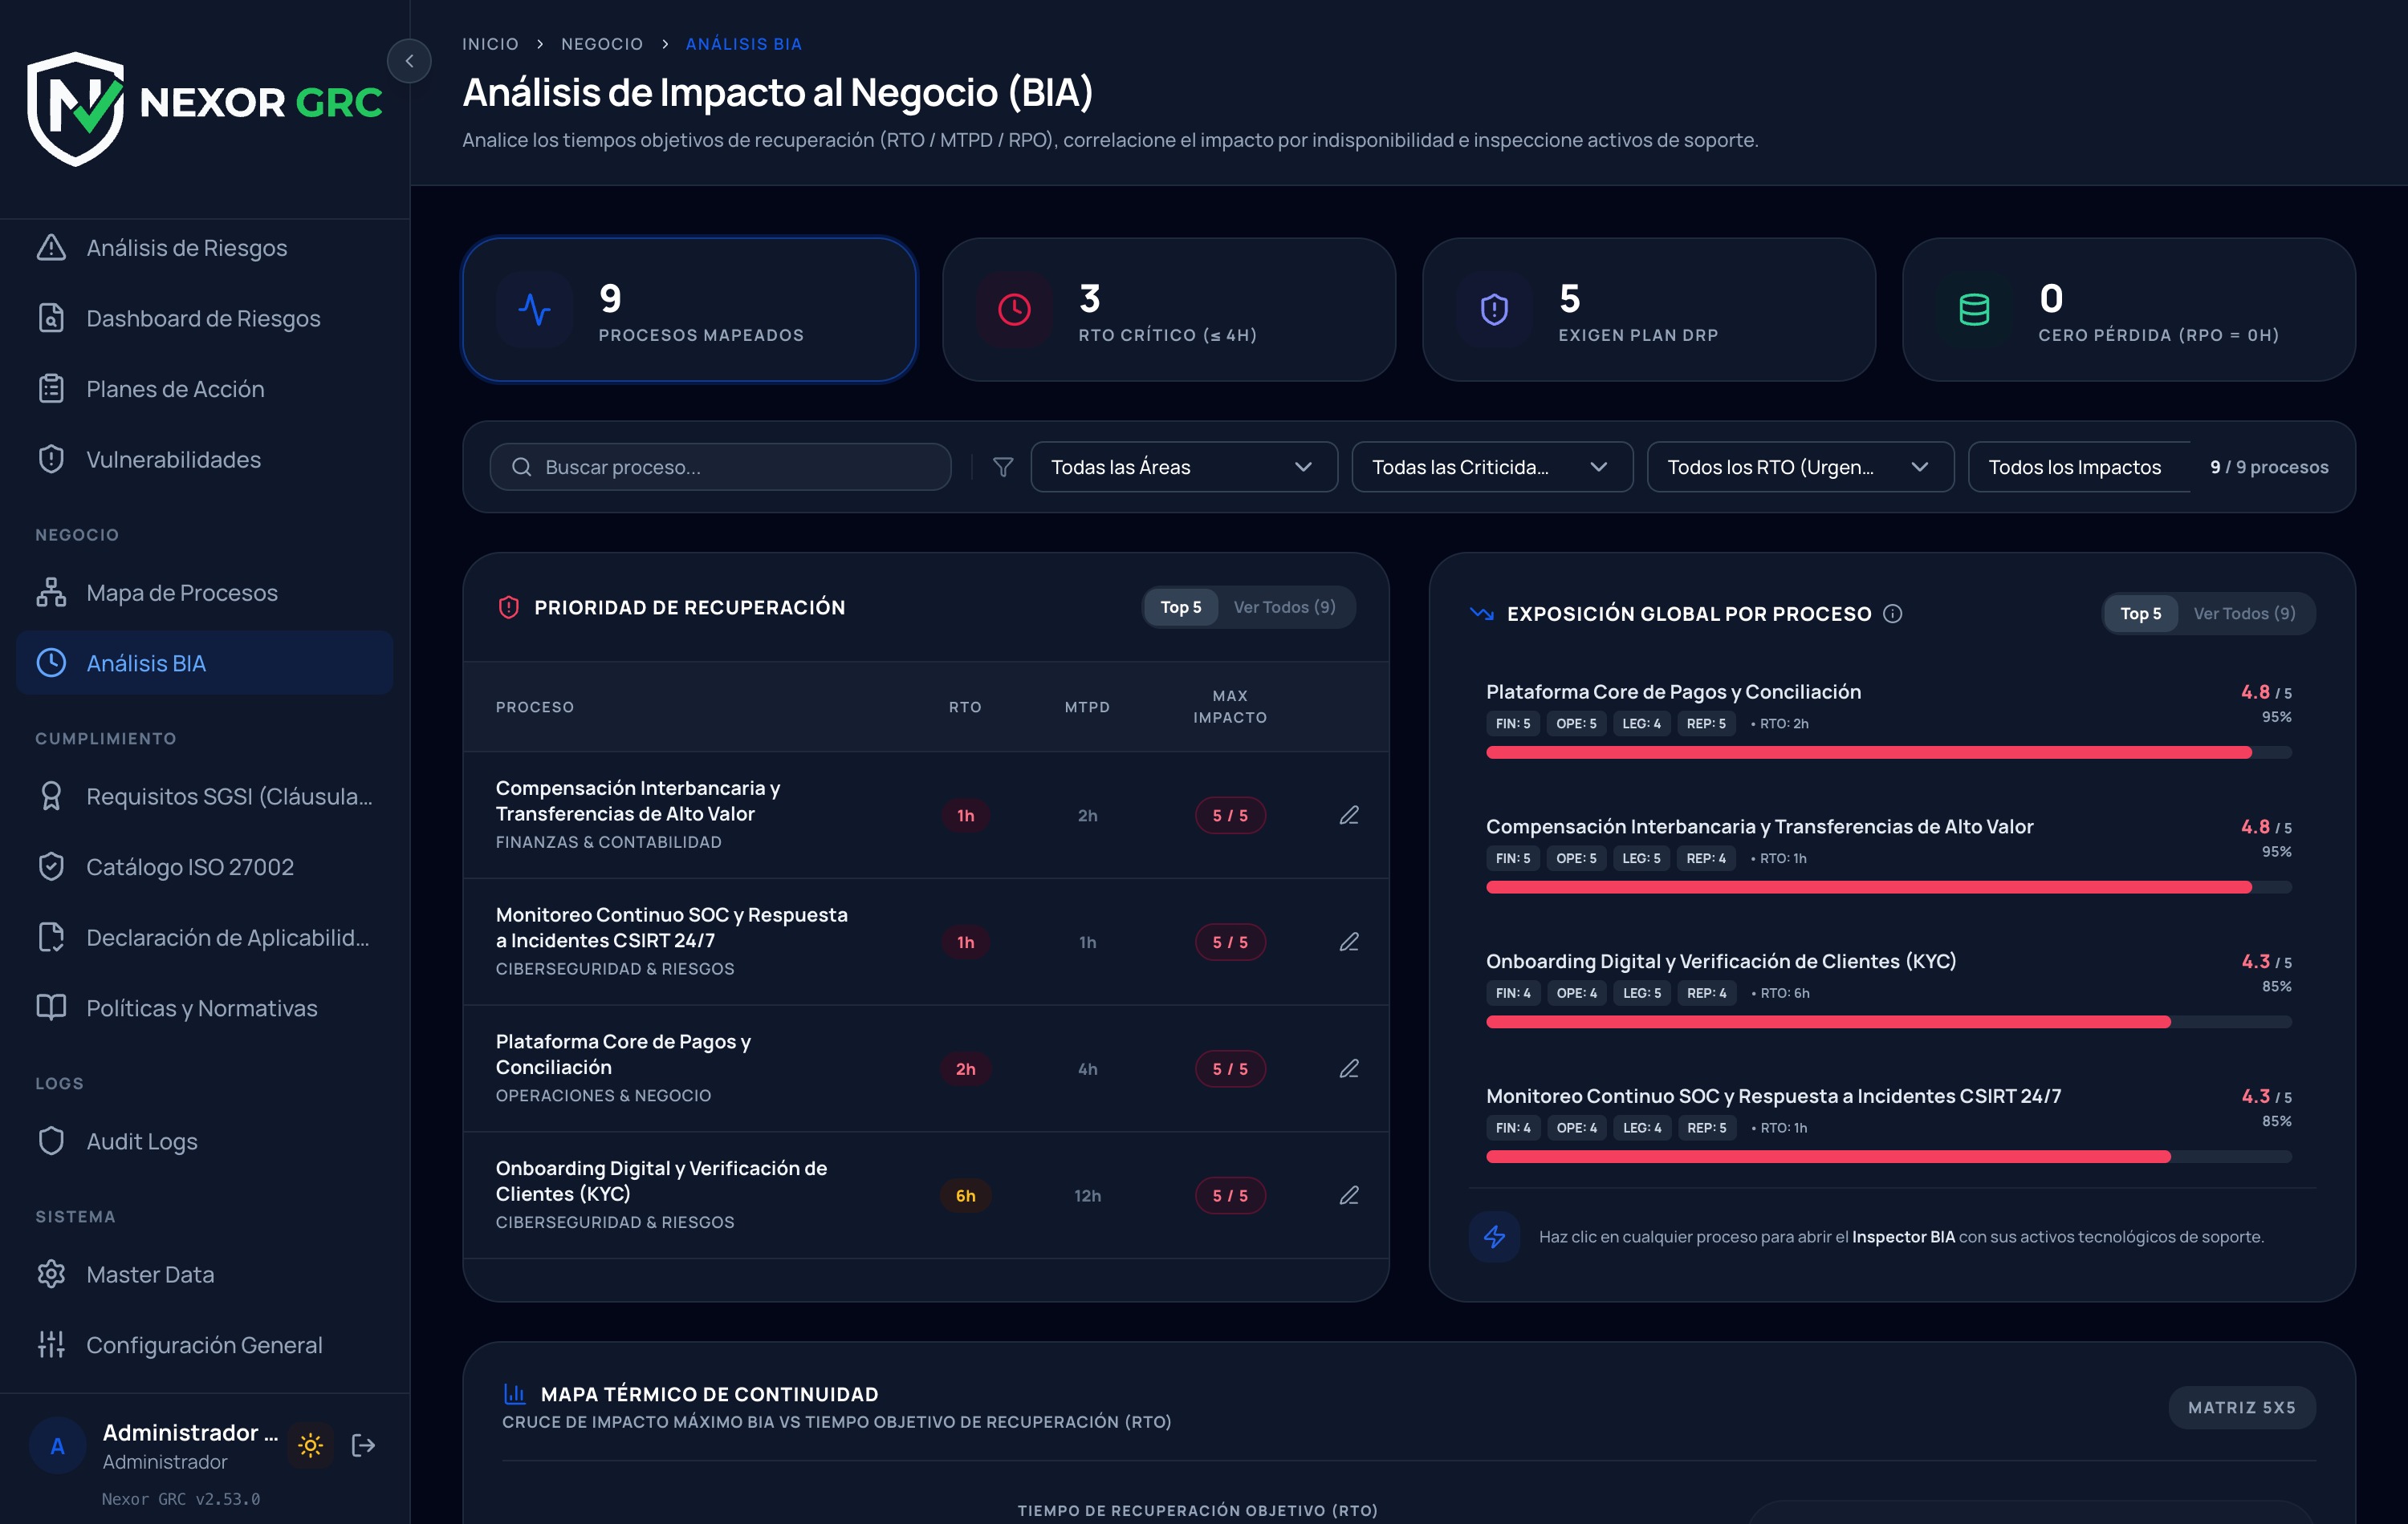Click the INICIO breadcrumb link
The height and width of the screenshot is (1524, 2408).
(490, 44)
